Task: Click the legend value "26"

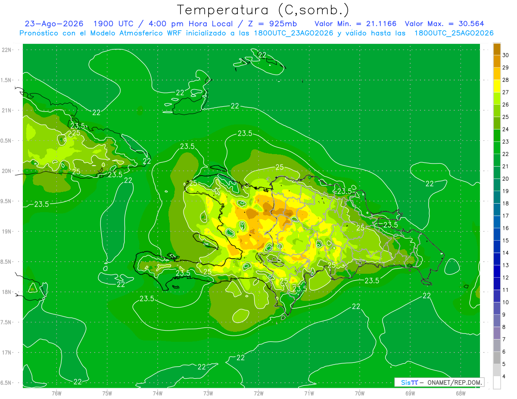Action: 505,105
